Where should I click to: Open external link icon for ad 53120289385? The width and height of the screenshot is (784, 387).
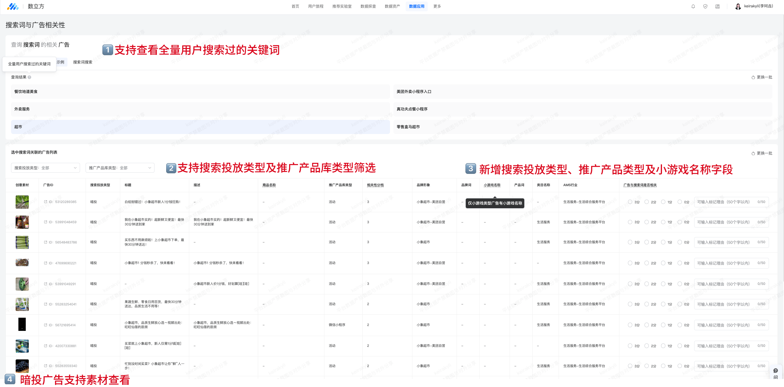(46, 202)
